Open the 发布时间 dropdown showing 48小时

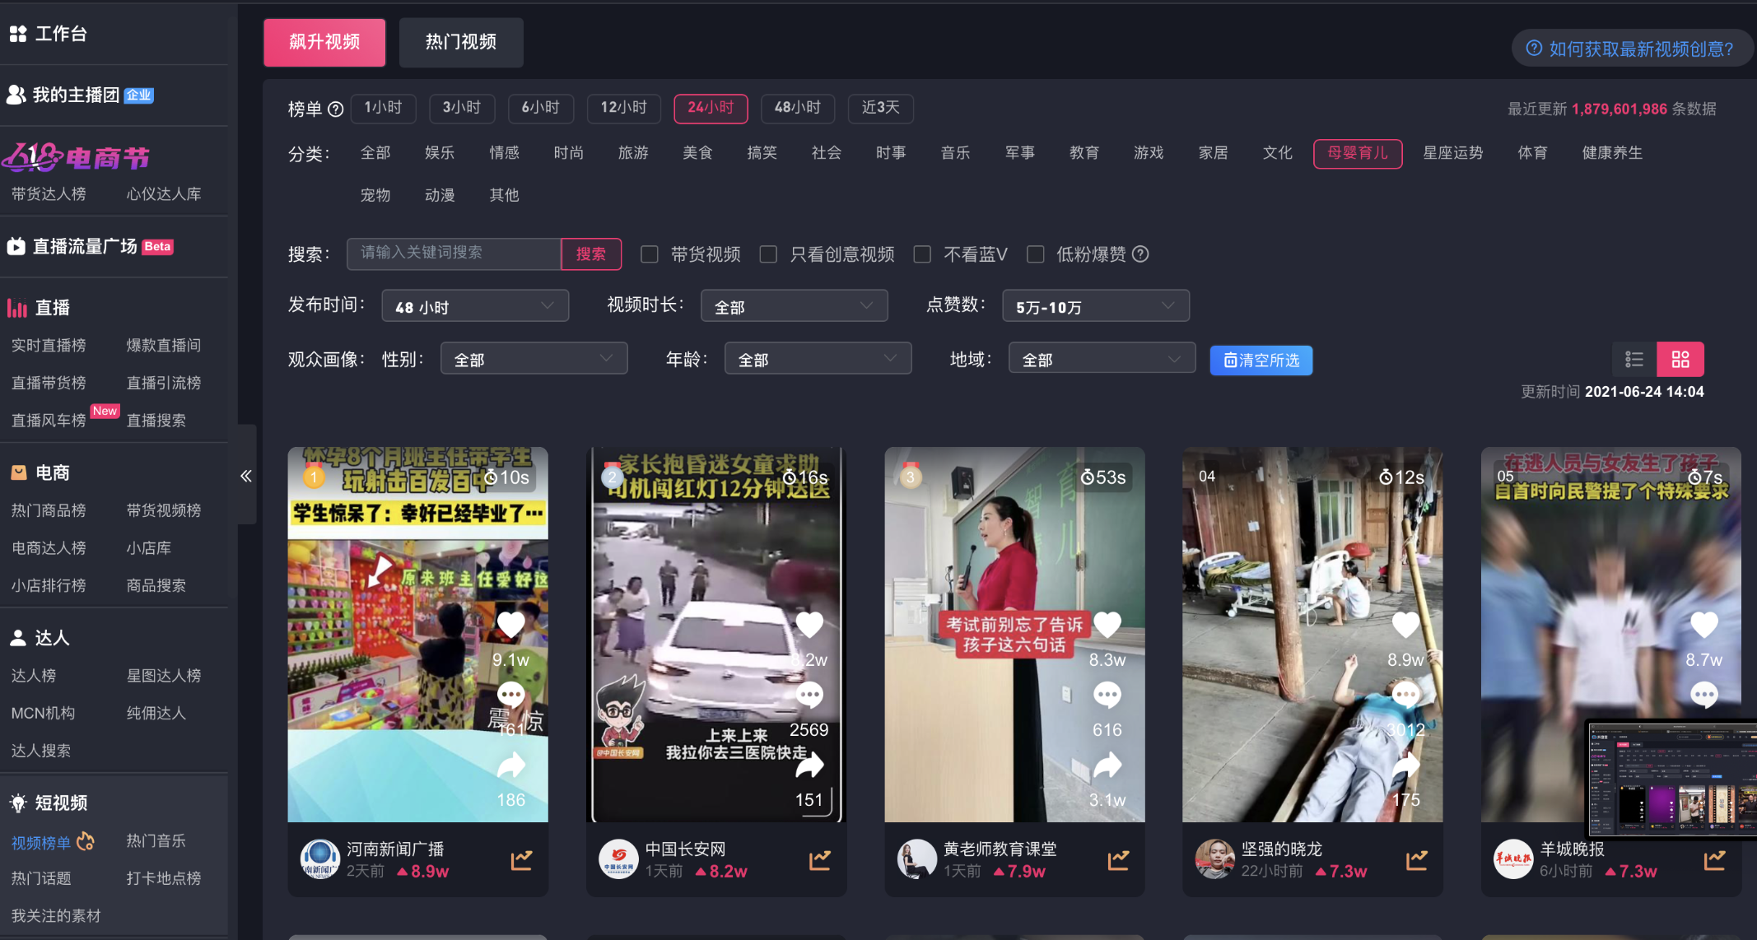click(475, 306)
